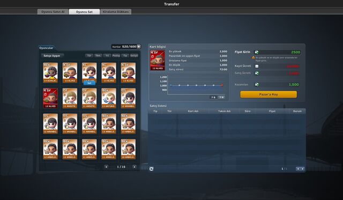Image resolution: width=343 pixels, height=200 pixels.
Task: Open the Yıl year filter
Action: point(107,56)
